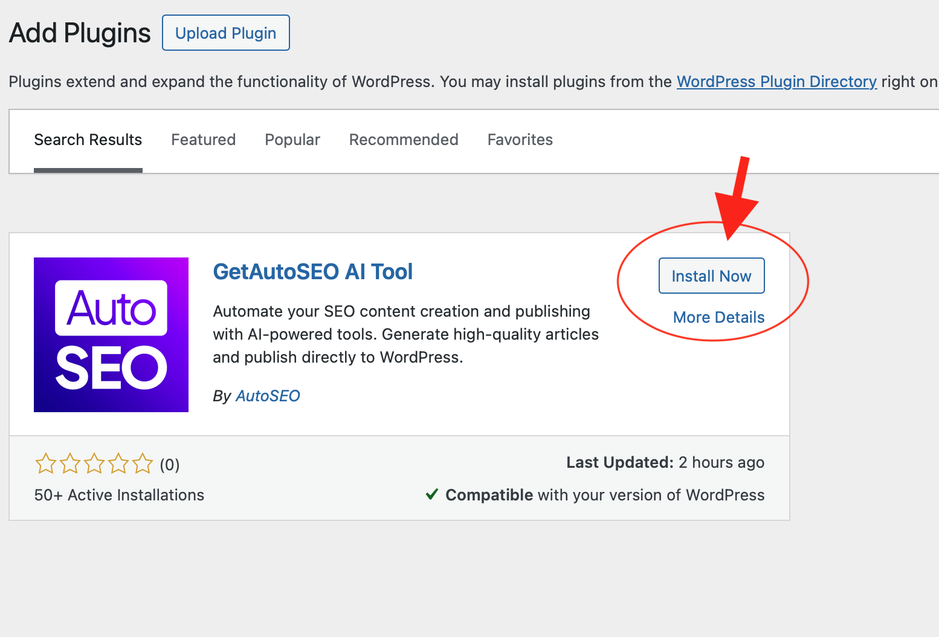View the AutoSEO author profile
The height and width of the screenshot is (637, 939).
coord(268,396)
